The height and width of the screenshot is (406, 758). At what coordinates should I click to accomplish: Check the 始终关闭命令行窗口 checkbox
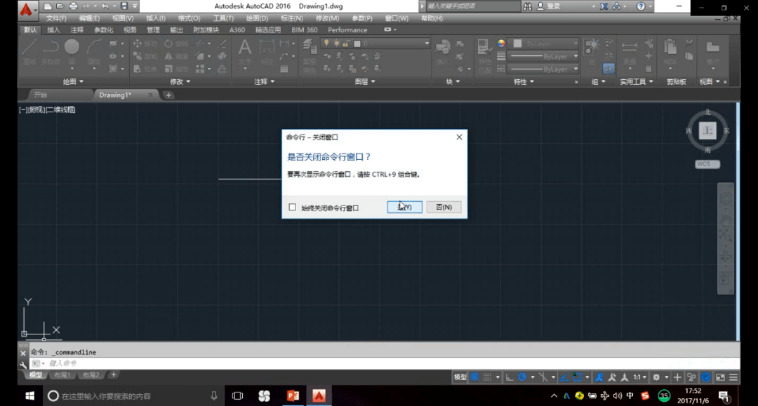click(x=293, y=208)
